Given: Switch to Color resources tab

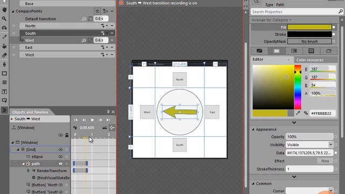Looking at the screenshot, I should point(309,60).
